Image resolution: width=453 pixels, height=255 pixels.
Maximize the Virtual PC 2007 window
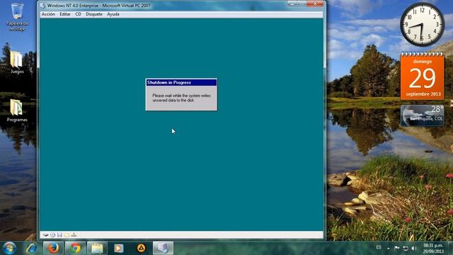click(302, 4)
